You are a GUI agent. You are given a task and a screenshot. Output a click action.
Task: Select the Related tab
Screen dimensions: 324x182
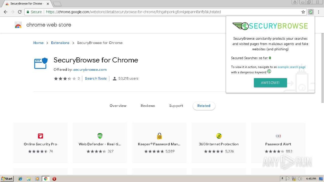tap(204, 106)
